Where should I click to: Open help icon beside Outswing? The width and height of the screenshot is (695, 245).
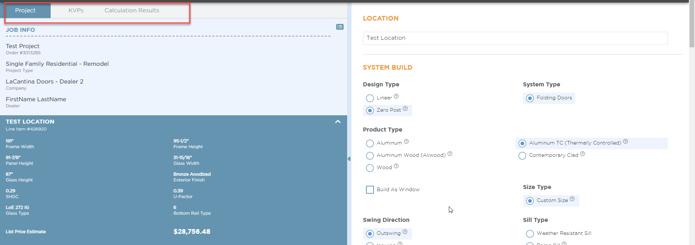coord(405,232)
